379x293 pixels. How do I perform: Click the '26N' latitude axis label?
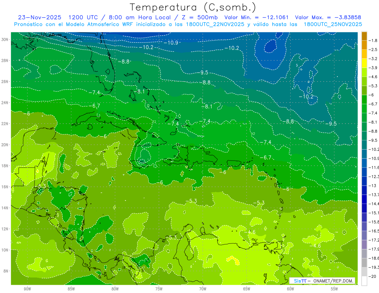pos(5,82)
